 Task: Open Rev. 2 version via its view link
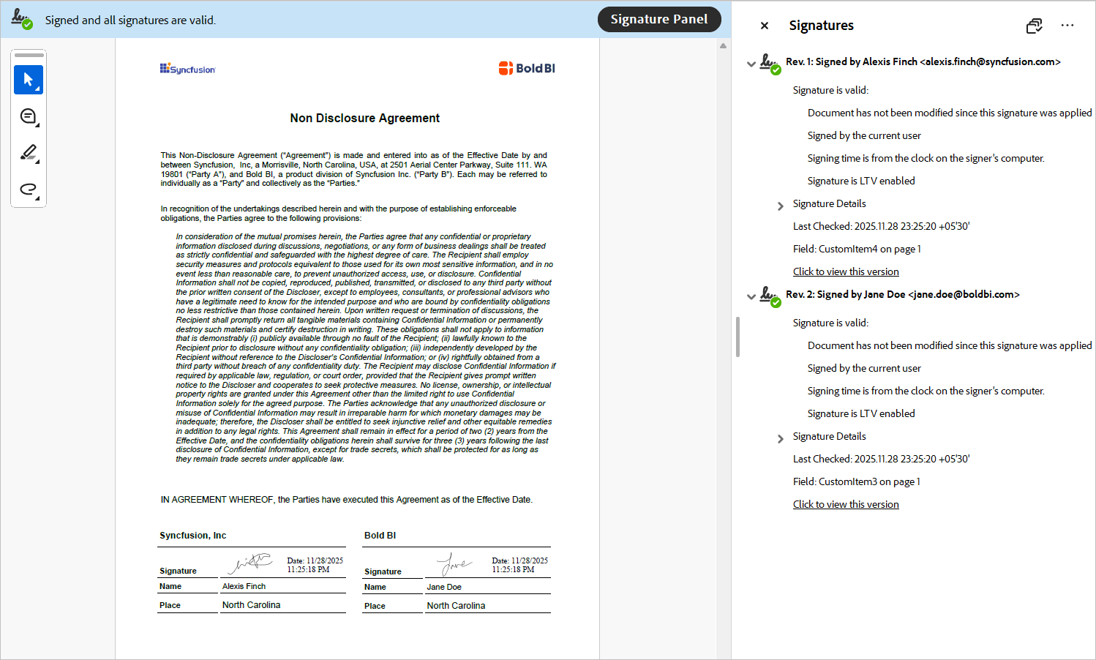[x=846, y=503]
